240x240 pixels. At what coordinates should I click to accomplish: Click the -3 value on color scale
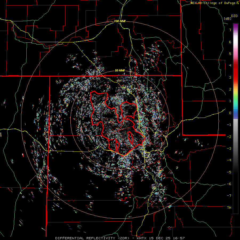tap(229, 149)
